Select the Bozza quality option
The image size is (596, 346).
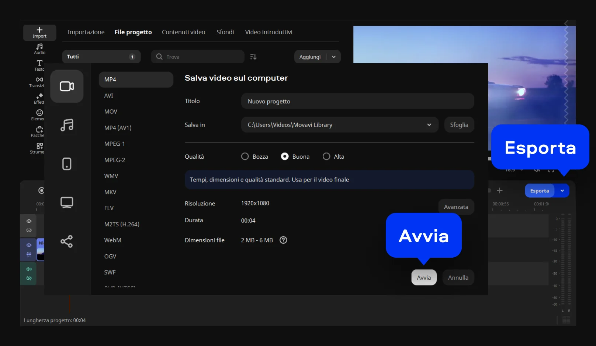(x=245, y=156)
